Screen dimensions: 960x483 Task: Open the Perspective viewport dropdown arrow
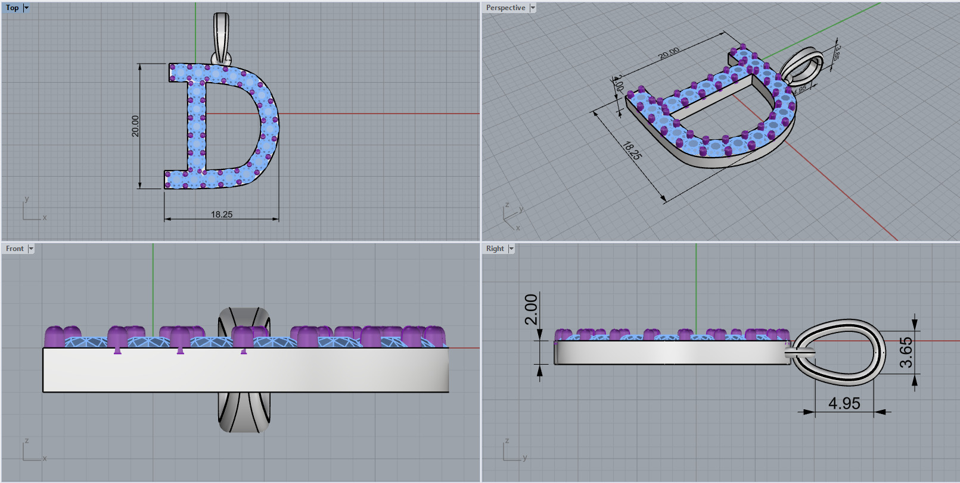tap(533, 8)
